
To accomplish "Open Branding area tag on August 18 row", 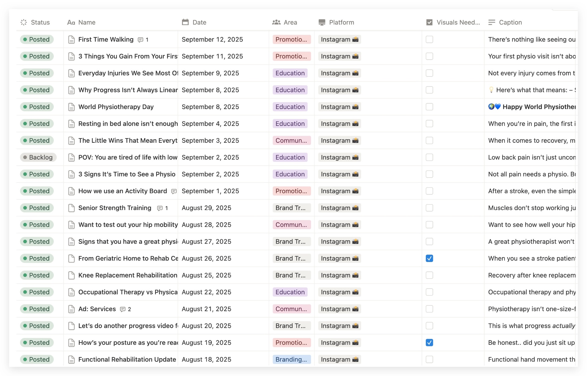I will coord(292,359).
